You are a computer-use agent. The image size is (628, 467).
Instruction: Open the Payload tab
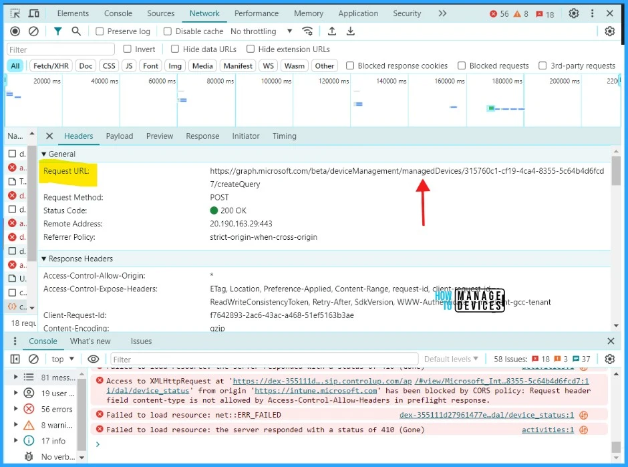120,136
